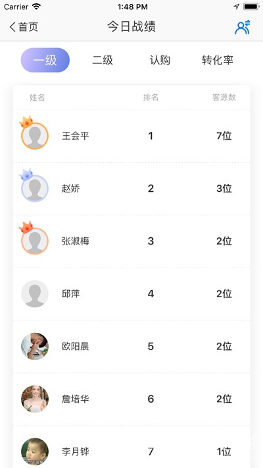
Task: Select the name 欧阳晨 in the list
Action: [x=76, y=346]
